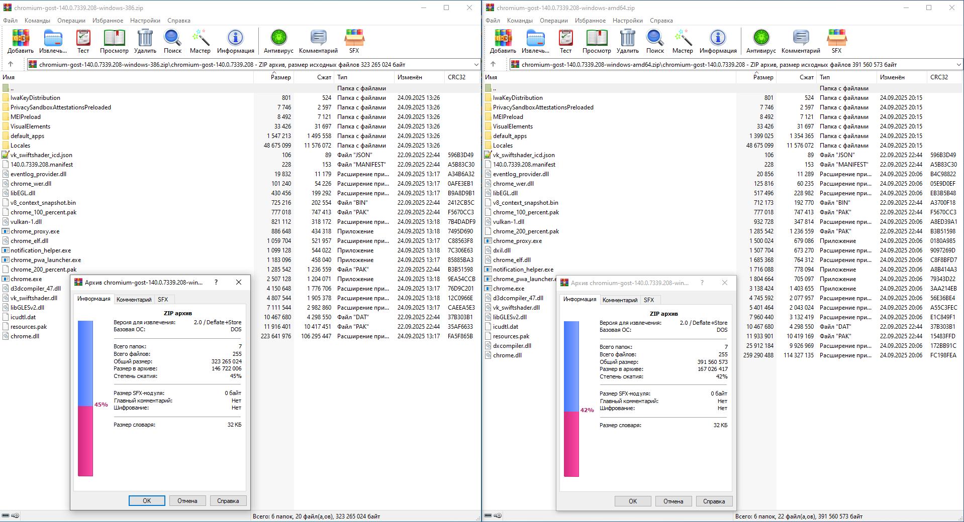Expand the path dropdown in left window
This screenshot has width=964, height=522.
pyautogui.click(x=476, y=64)
